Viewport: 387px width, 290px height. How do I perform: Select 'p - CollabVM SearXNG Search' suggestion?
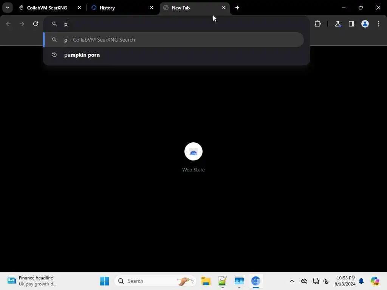173,40
